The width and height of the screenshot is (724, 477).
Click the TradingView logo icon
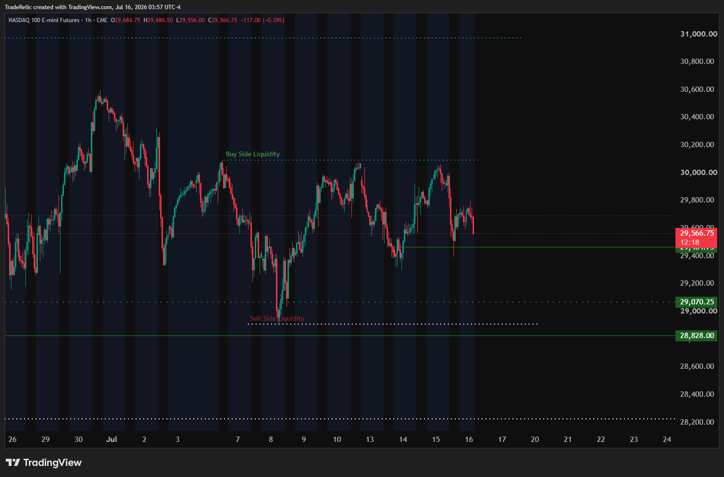tap(13, 463)
